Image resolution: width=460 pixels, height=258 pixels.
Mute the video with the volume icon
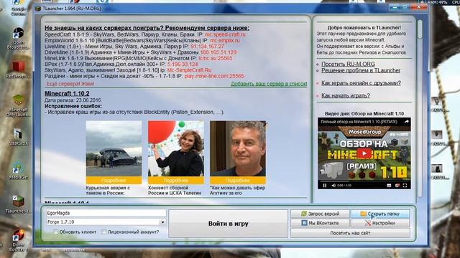(x=333, y=185)
